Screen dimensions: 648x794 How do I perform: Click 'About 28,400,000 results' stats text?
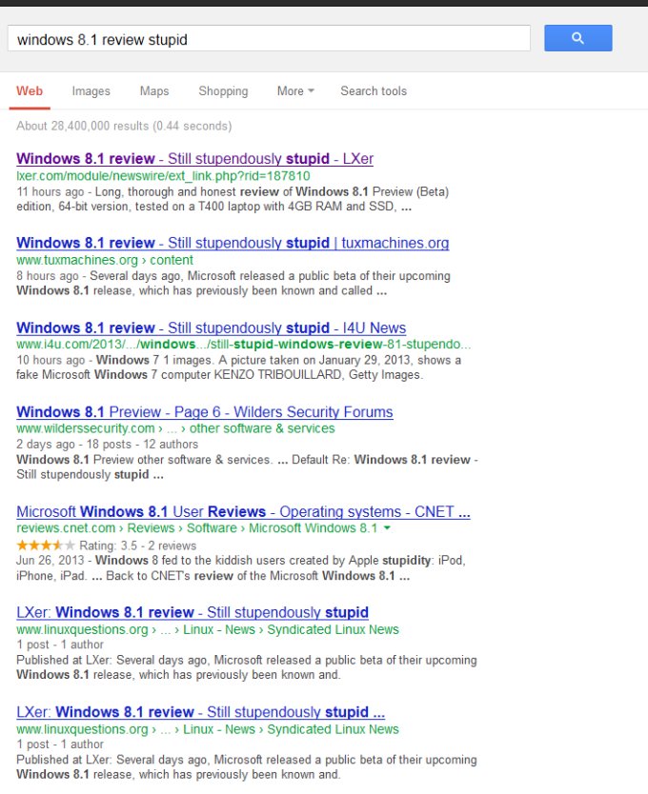(124, 126)
